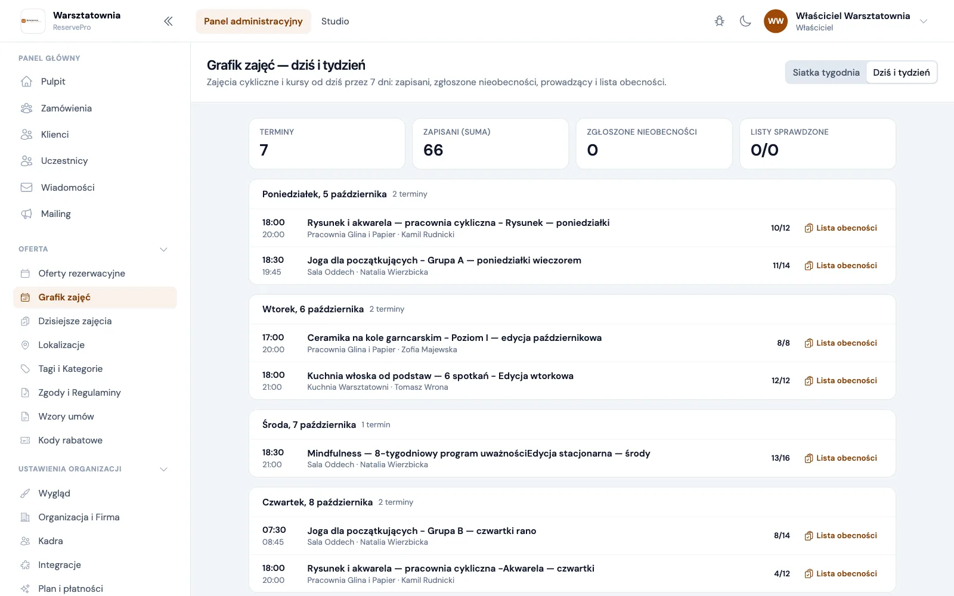The width and height of the screenshot is (954, 596).
Task: Open Pulpit via the home icon
Action: click(26, 82)
